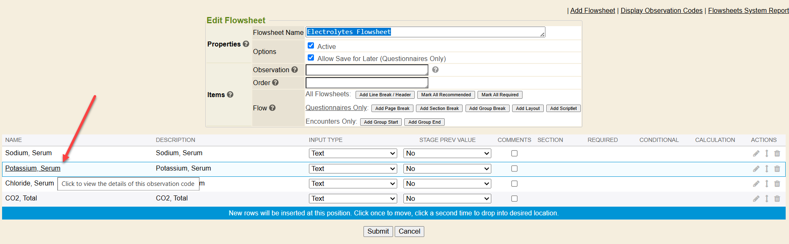Click into the Order input field
The width and height of the screenshot is (789, 244).
pos(366,83)
